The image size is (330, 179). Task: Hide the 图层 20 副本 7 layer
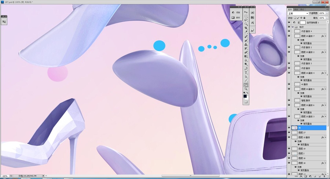coord(289,36)
